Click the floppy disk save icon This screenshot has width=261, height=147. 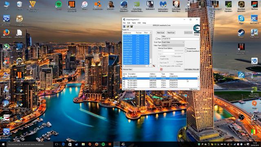(x=131, y=27)
